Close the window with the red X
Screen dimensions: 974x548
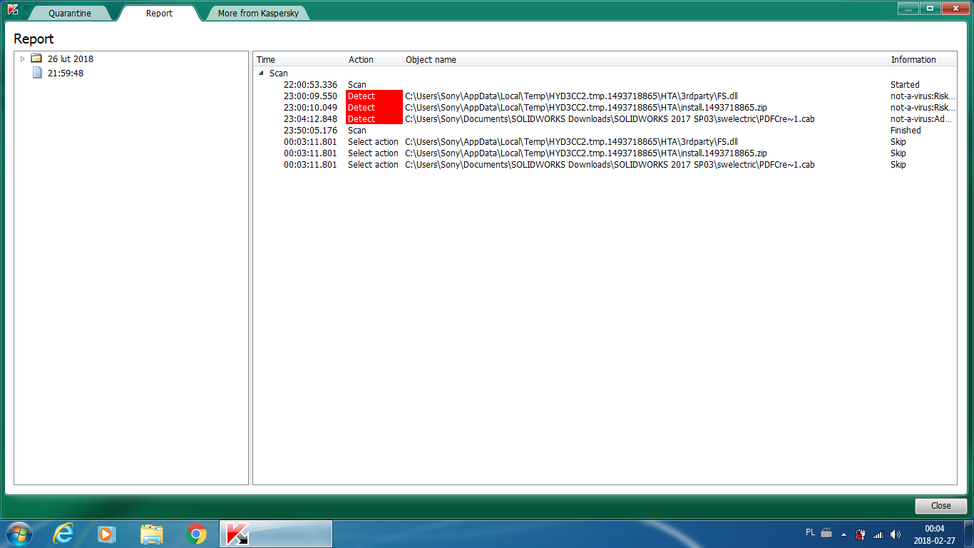955,8
